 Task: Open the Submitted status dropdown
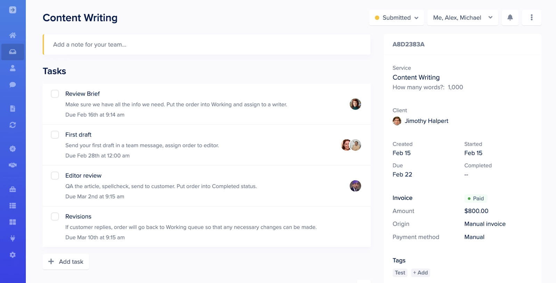[x=396, y=17]
